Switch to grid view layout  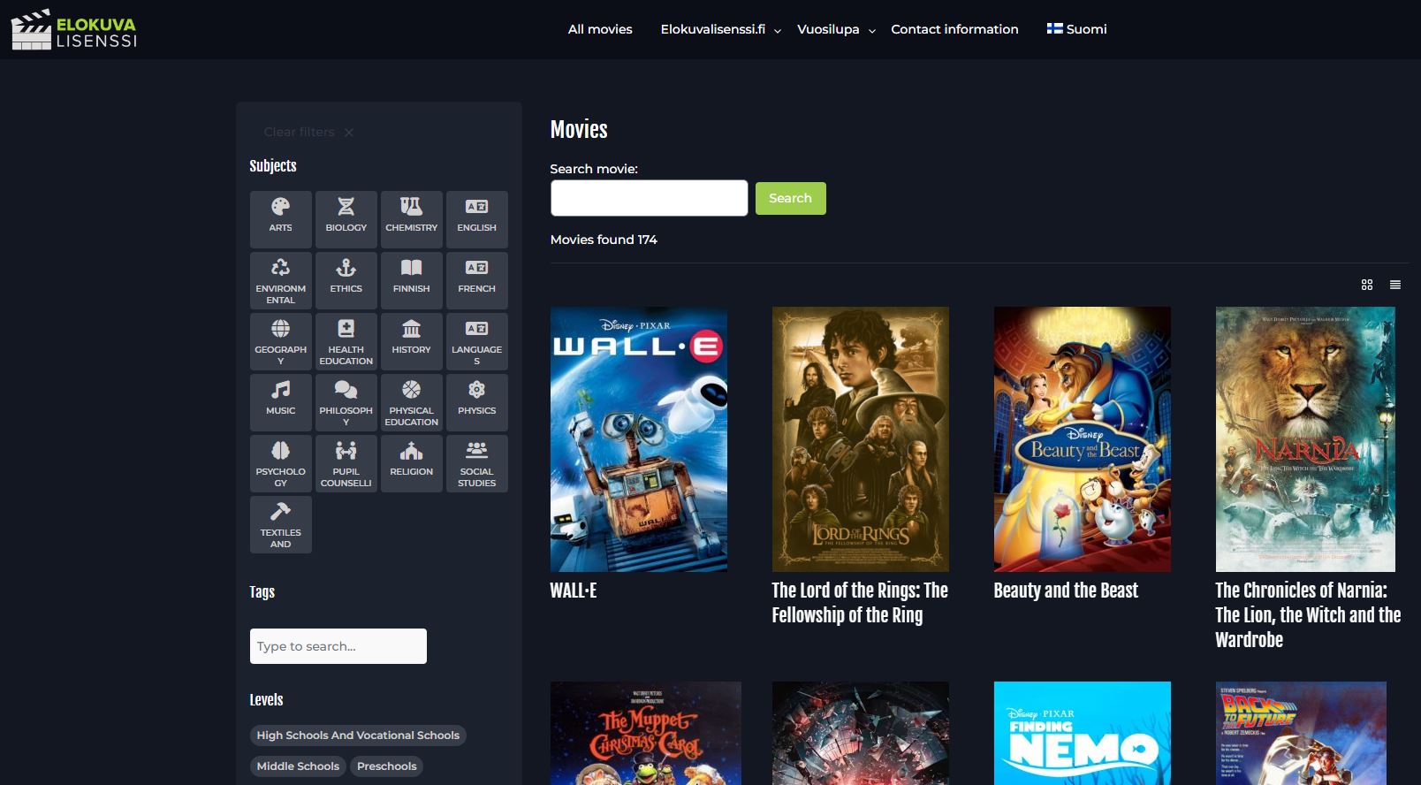click(1367, 285)
